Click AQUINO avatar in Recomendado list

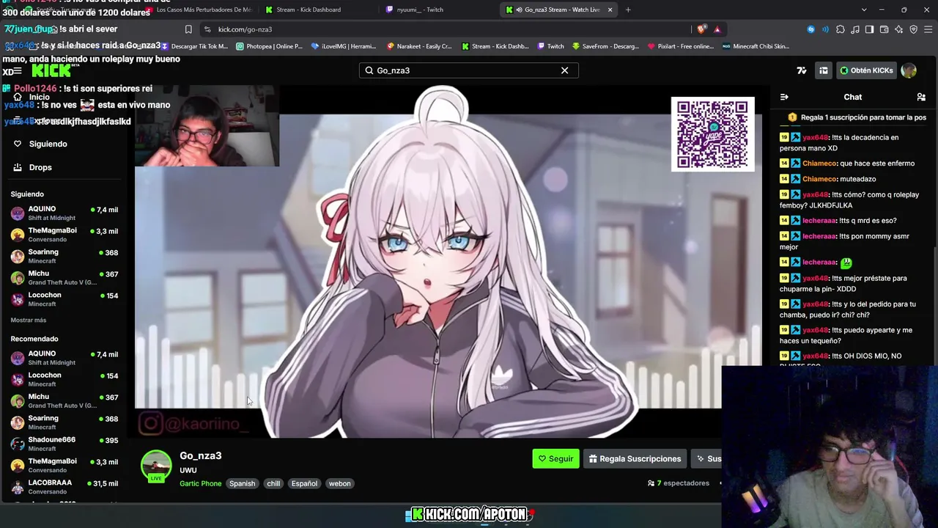tap(18, 358)
